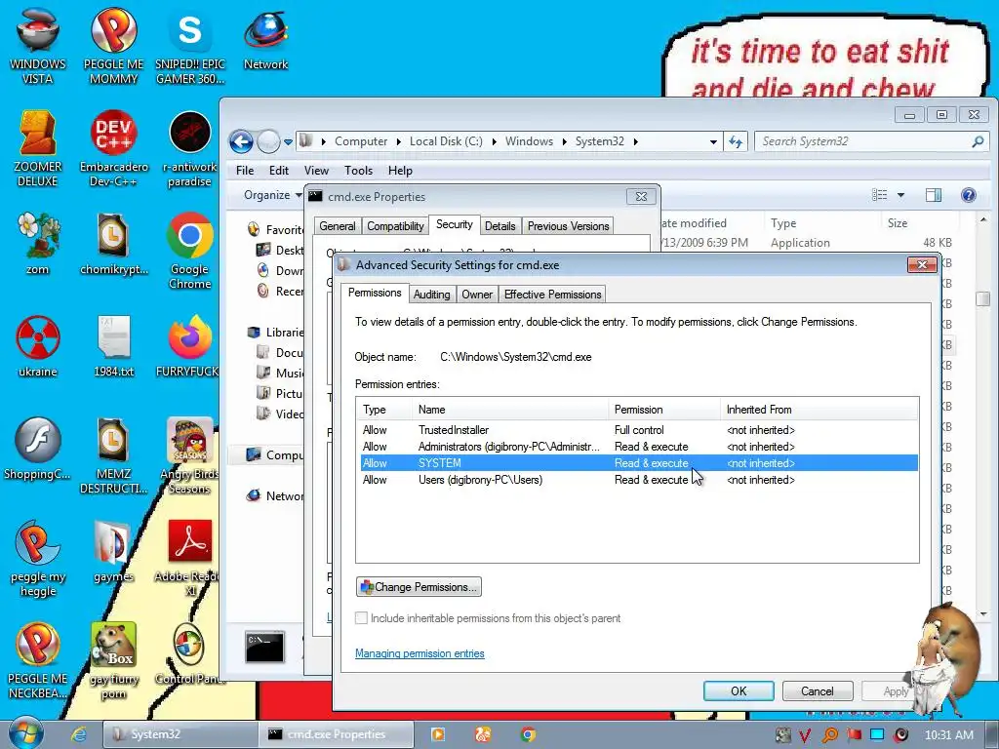Open Compatibility tab in cmd.exe Properties
This screenshot has width=999, height=749.
pyautogui.click(x=395, y=226)
